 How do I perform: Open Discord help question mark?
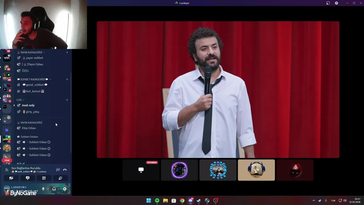tap(336, 3)
